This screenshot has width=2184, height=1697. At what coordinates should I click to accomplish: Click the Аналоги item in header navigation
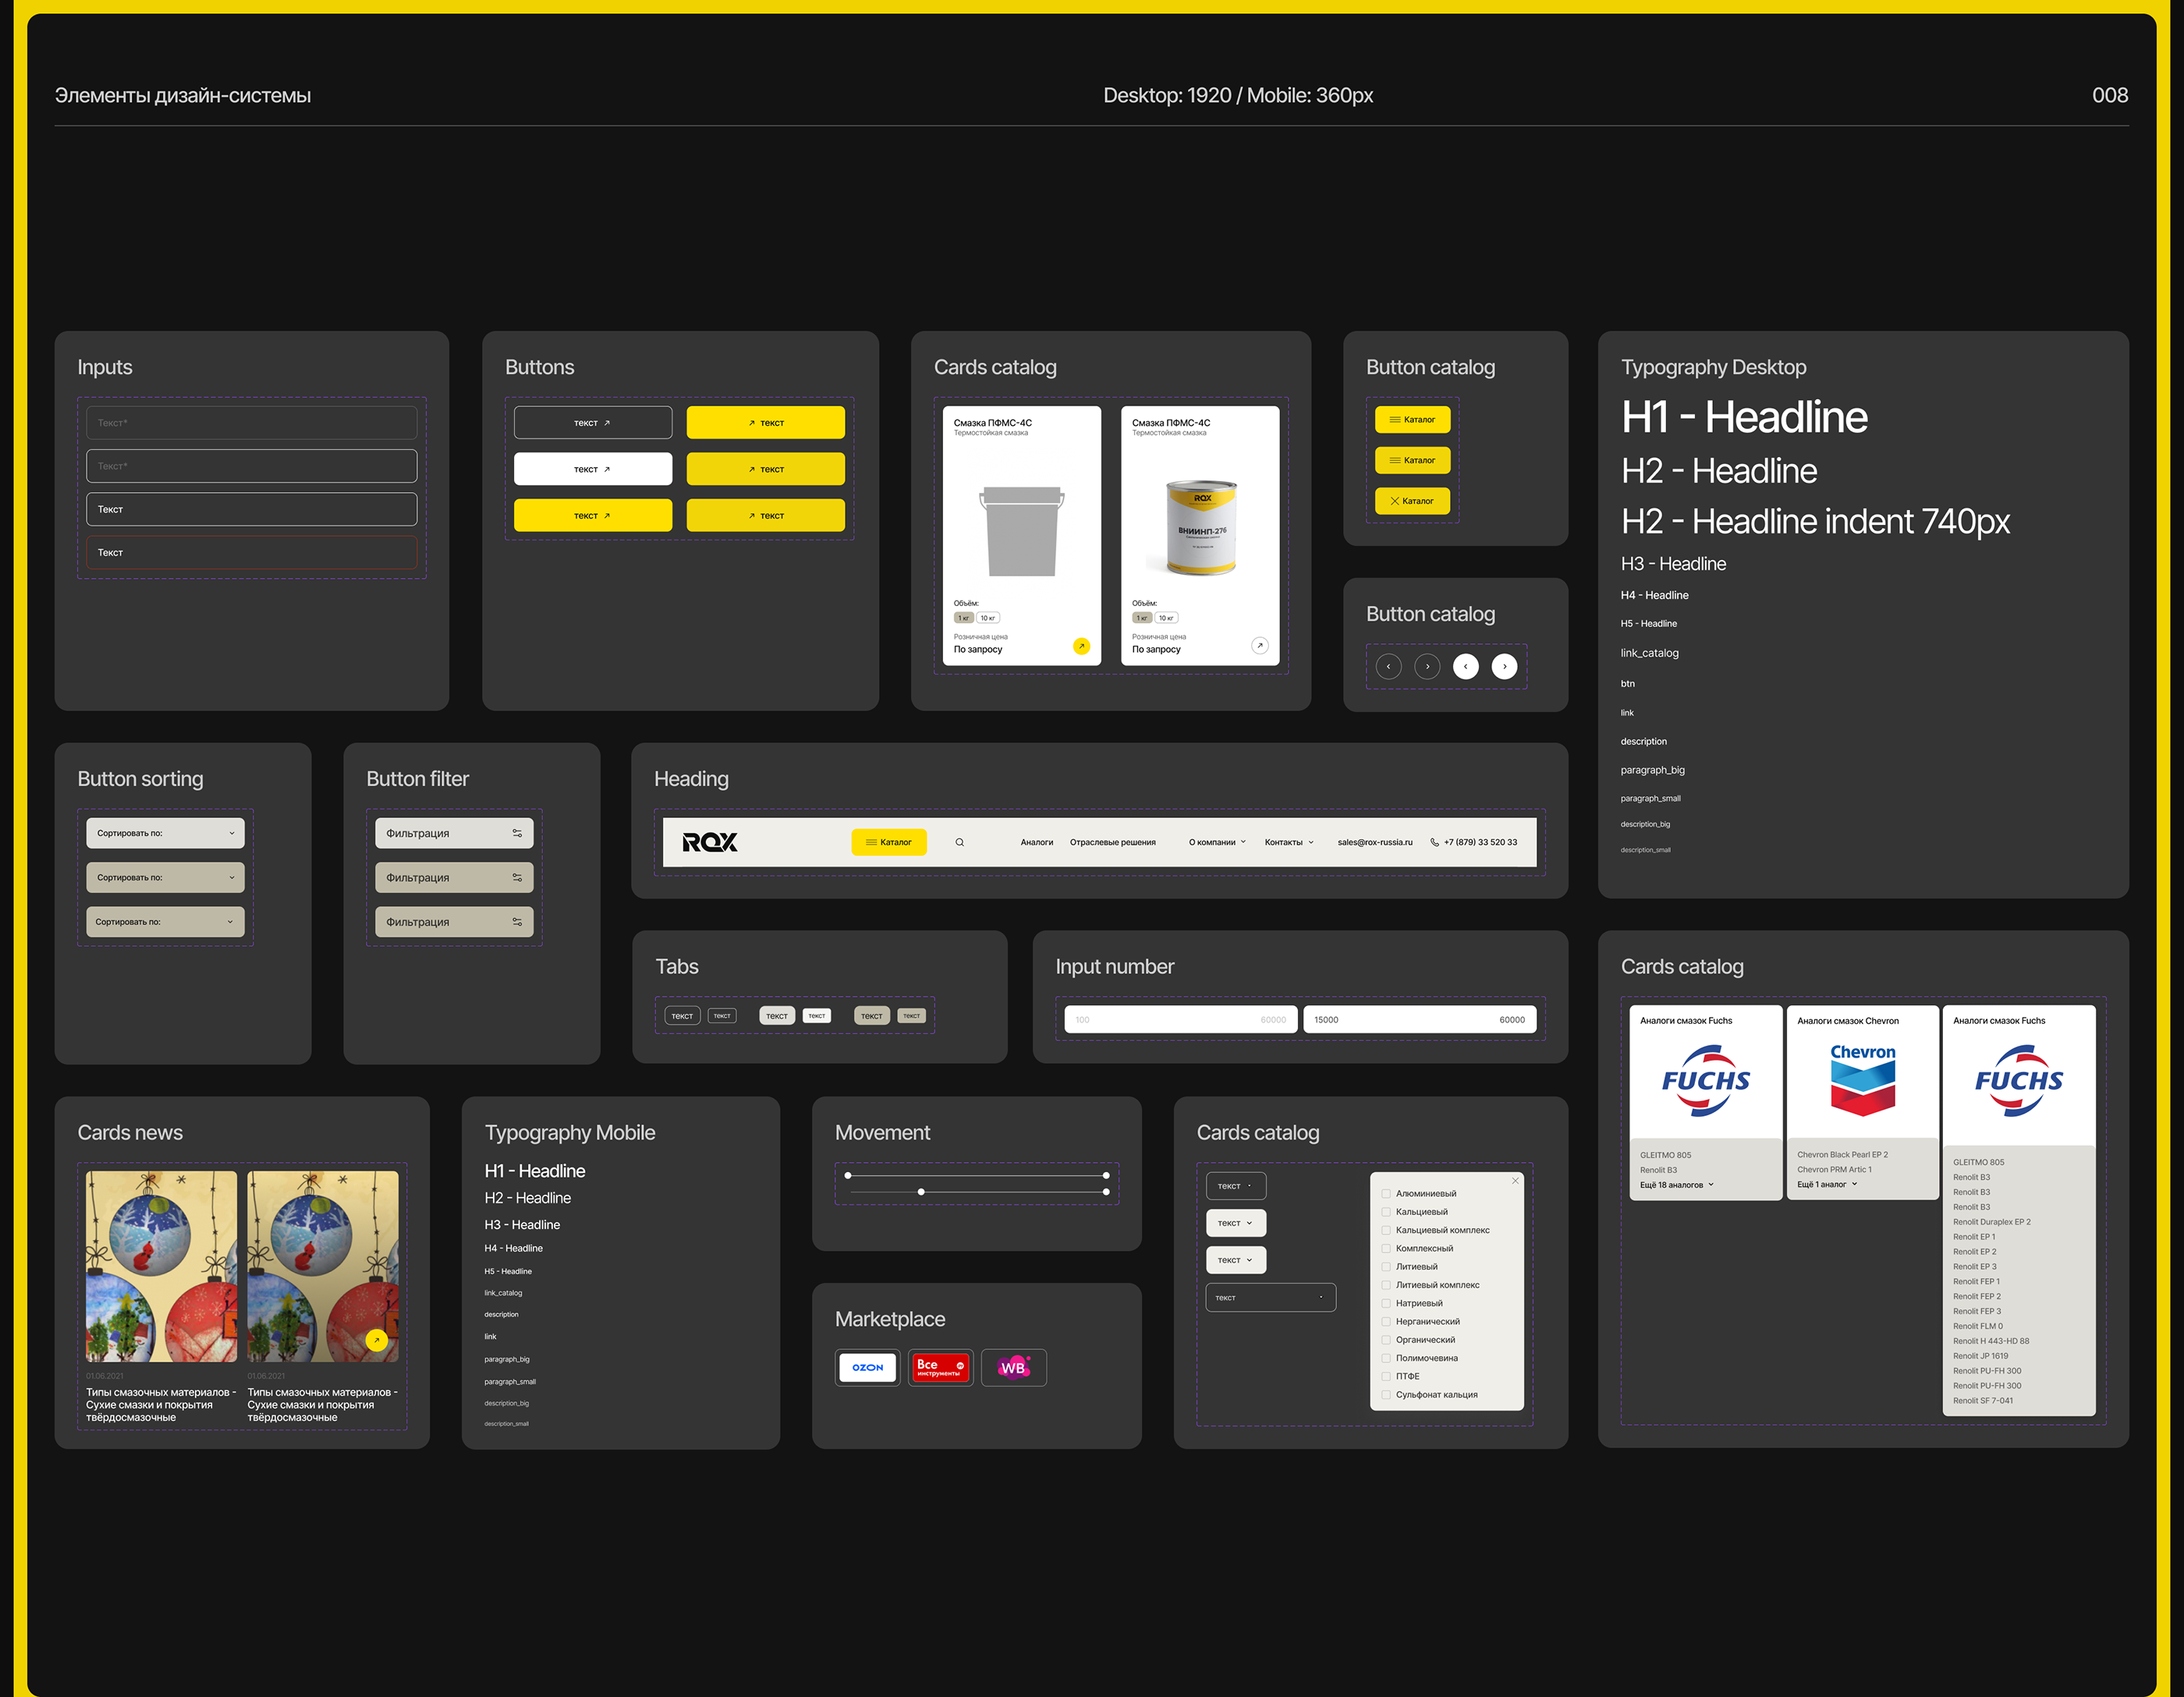[x=1036, y=842]
